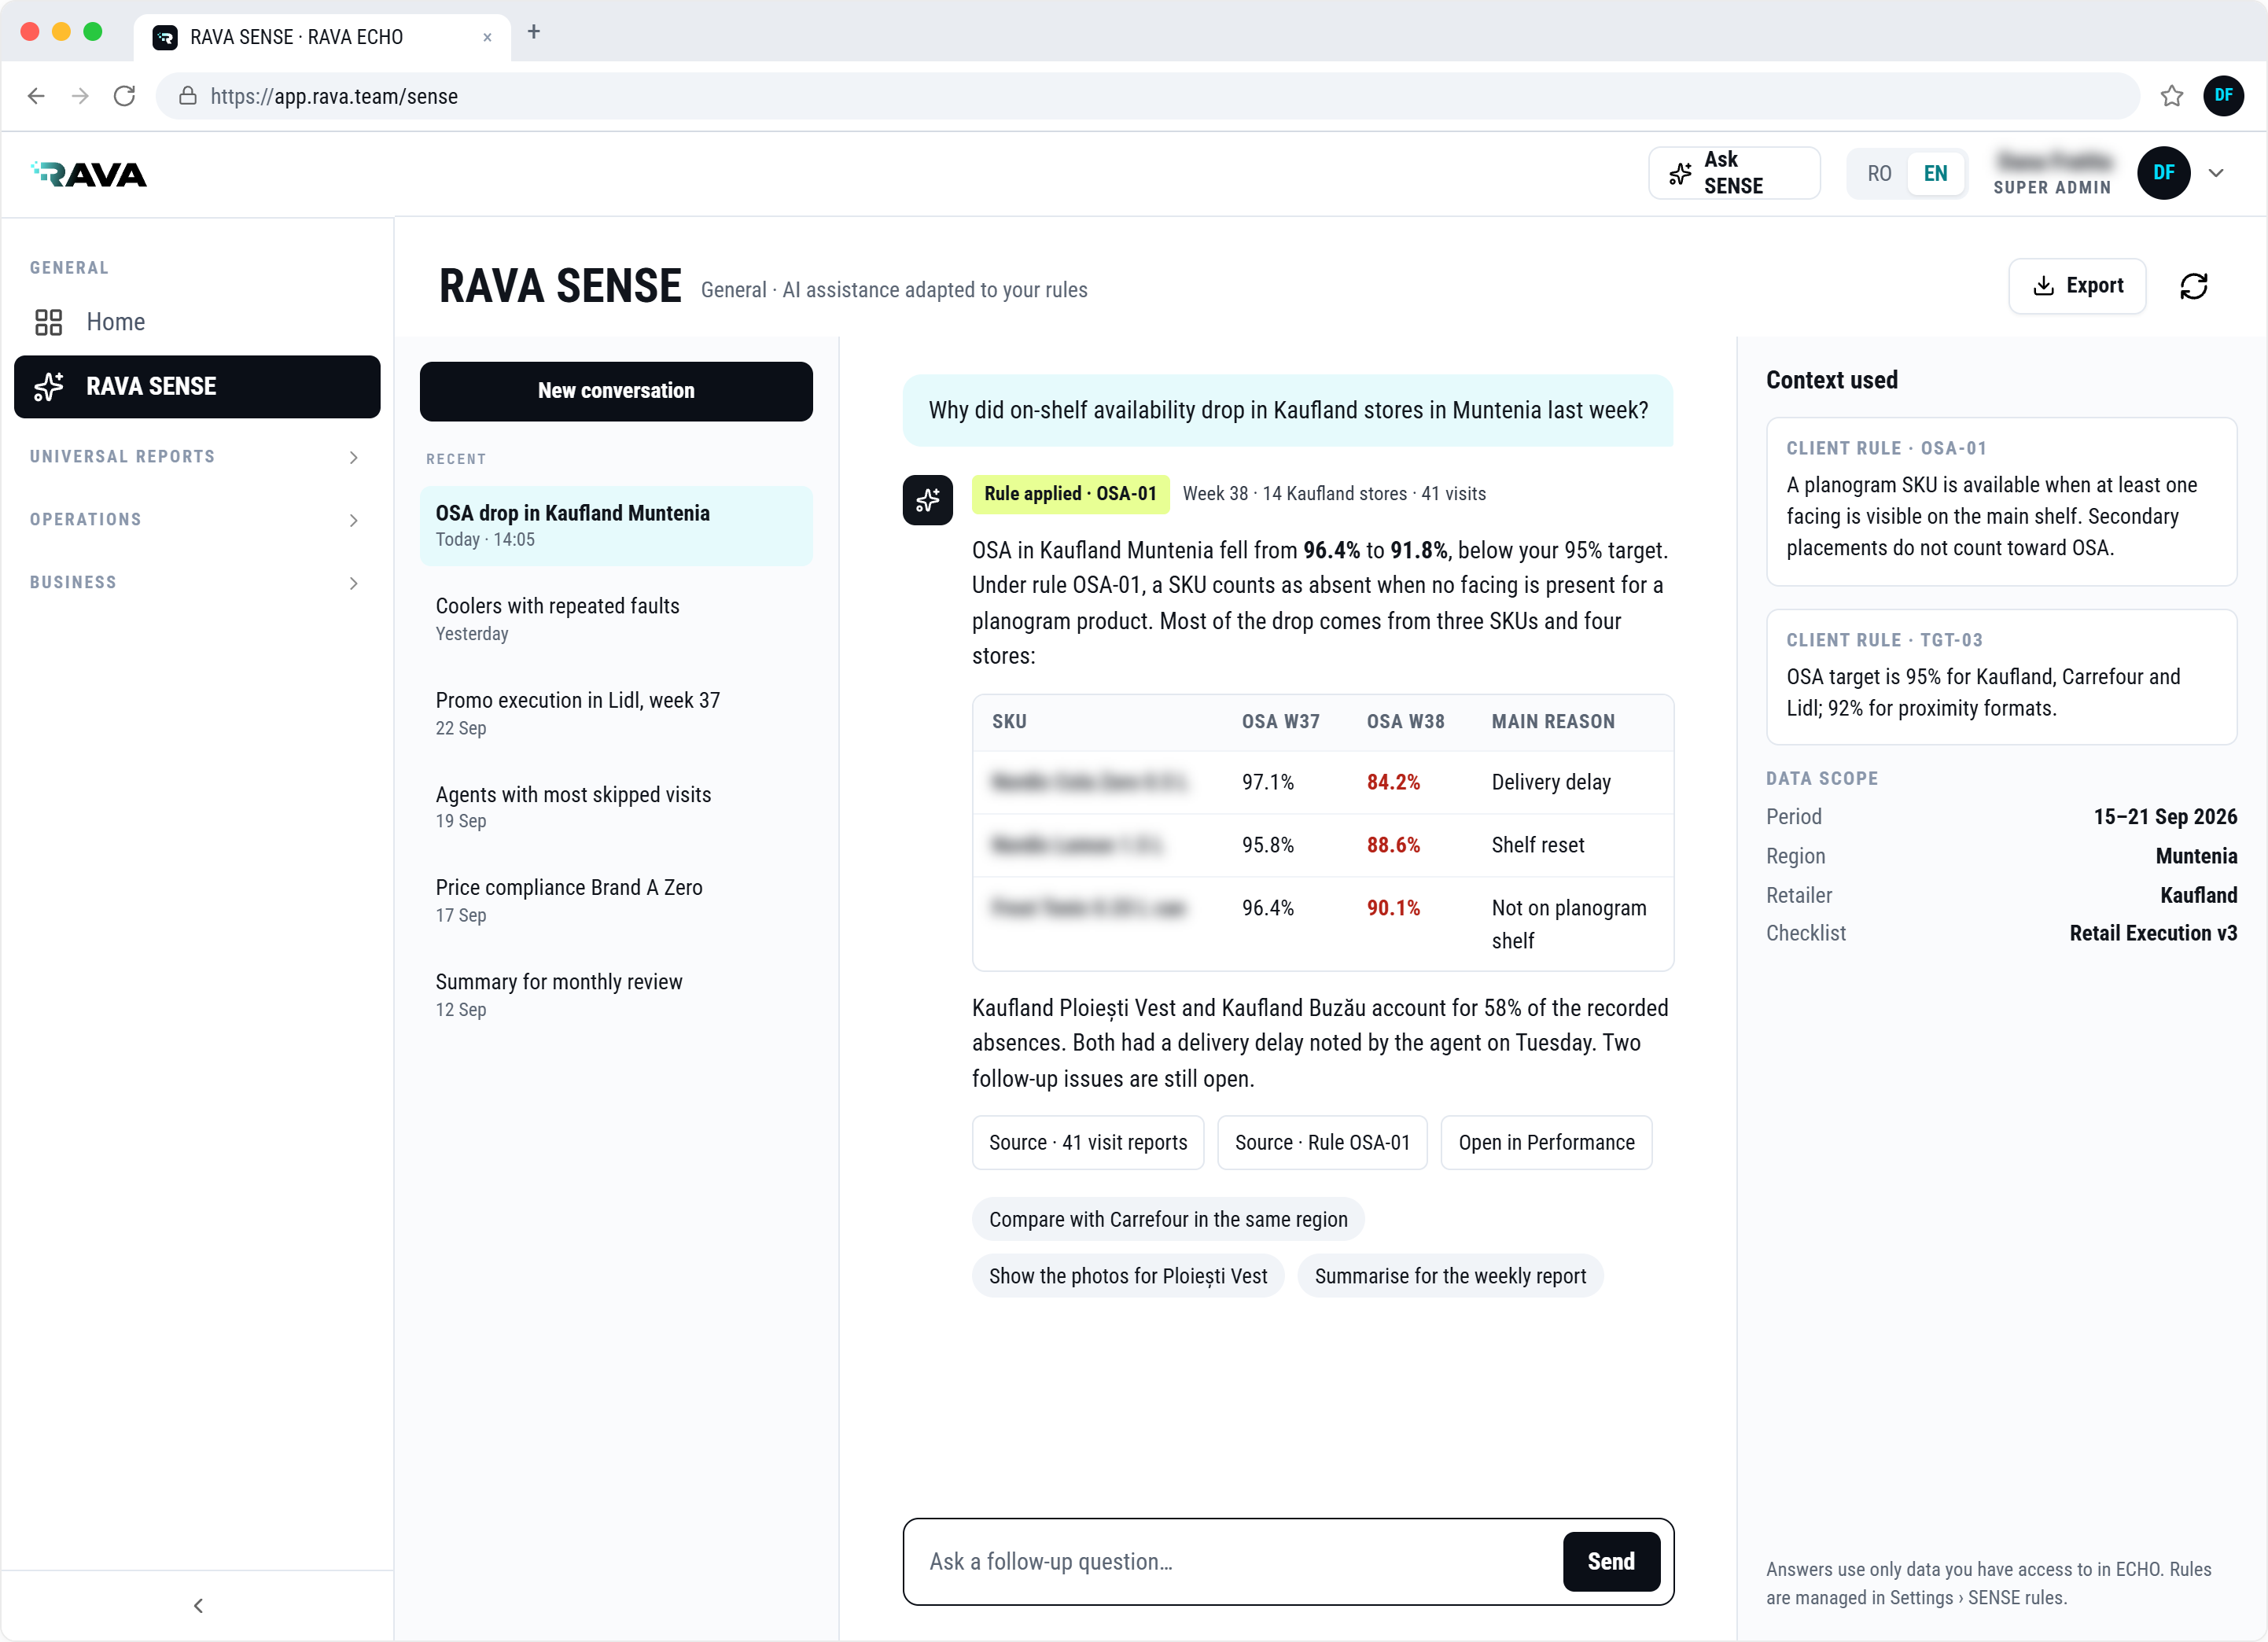Image resolution: width=2268 pixels, height=1642 pixels.
Task: Click the sparkle icon in the Ask SENSE button
Action: 1680,174
